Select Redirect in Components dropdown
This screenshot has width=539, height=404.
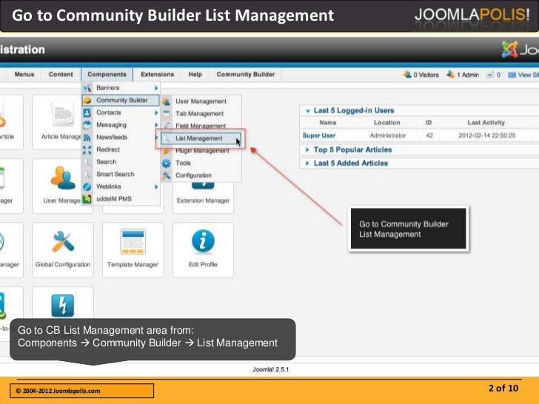(x=121, y=149)
